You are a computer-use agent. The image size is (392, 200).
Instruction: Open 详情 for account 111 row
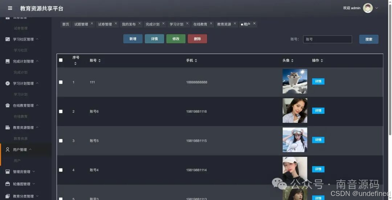318,82
